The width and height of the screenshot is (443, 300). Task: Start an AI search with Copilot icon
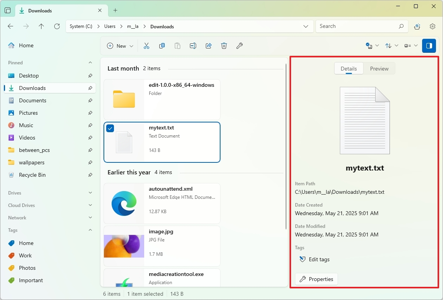click(x=417, y=26)
